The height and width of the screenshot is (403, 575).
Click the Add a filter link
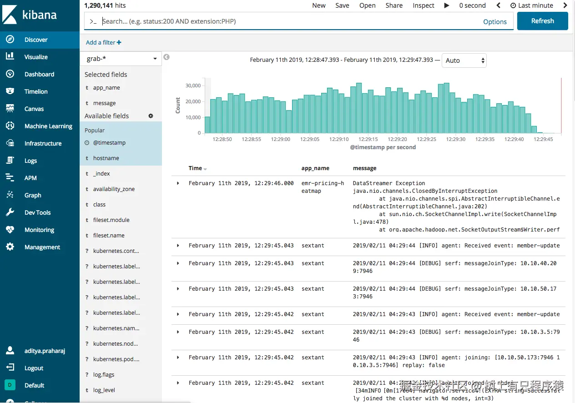pyautogui.click(x=103, y=42)
